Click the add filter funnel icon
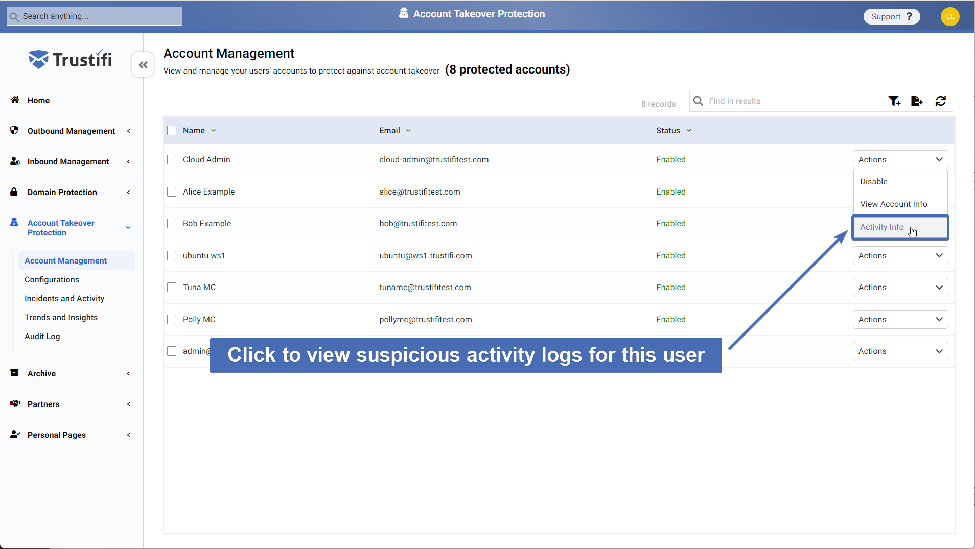Screen dimensions: 975x549 click(894, 101)
